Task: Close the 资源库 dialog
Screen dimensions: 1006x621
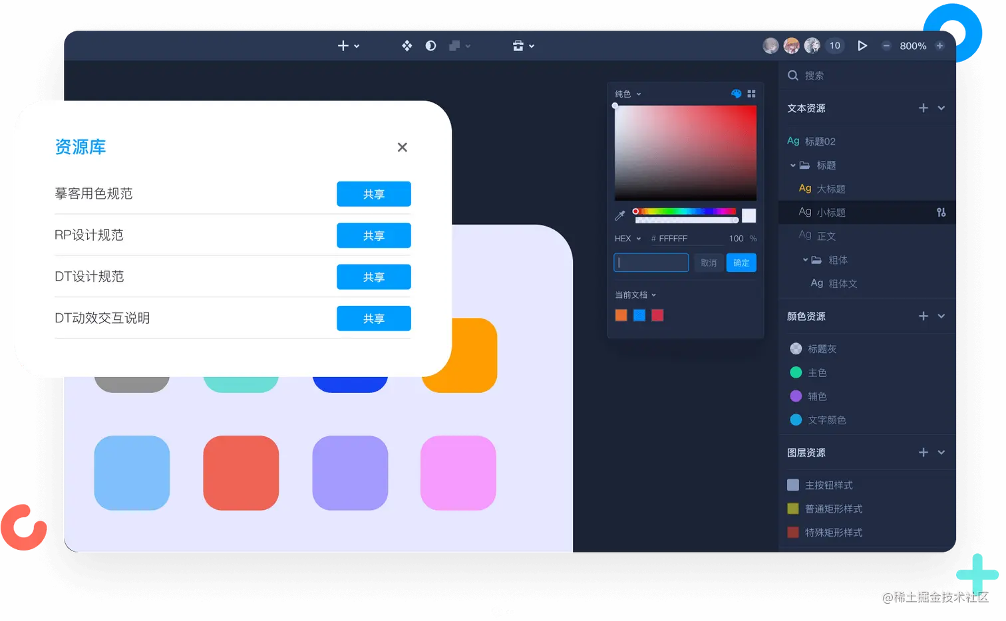Action: tap(403, 147)
